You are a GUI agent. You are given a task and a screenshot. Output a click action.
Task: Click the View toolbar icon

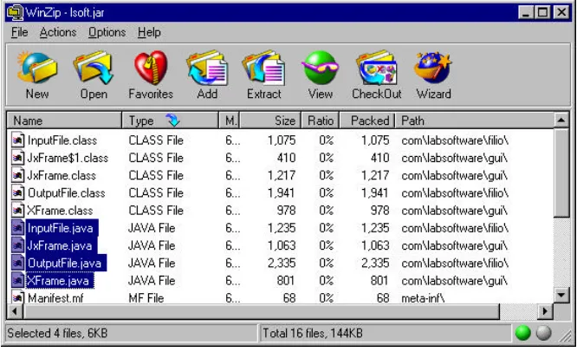[321, 68]
